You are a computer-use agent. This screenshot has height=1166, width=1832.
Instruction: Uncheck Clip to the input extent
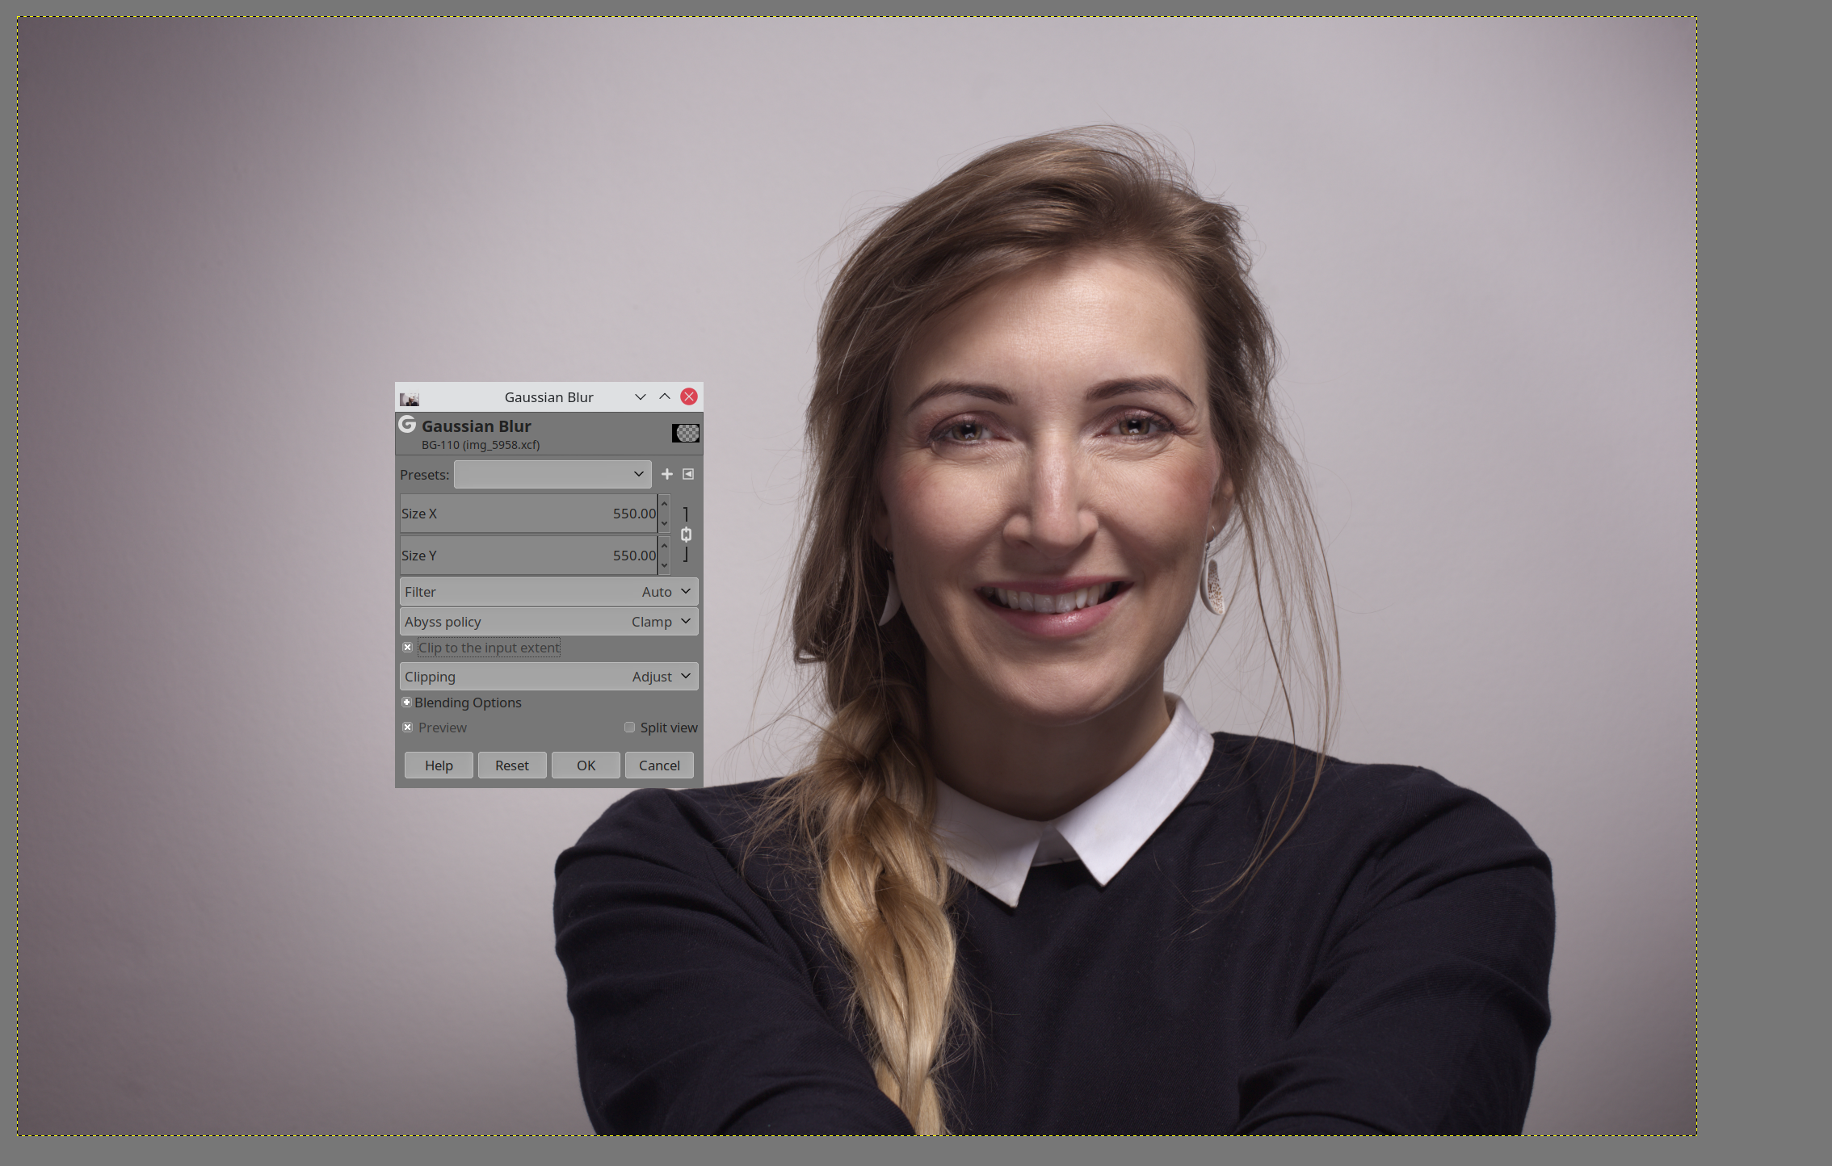[x=408, y=648]
